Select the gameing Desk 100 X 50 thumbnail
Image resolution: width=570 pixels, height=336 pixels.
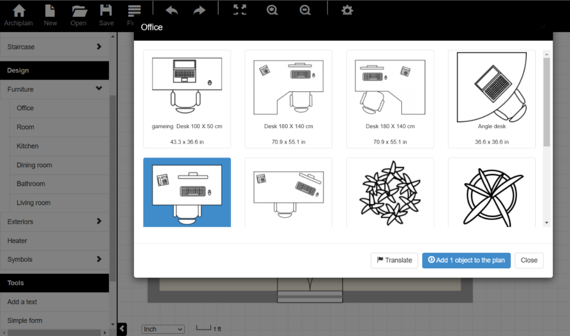point(187,99)
